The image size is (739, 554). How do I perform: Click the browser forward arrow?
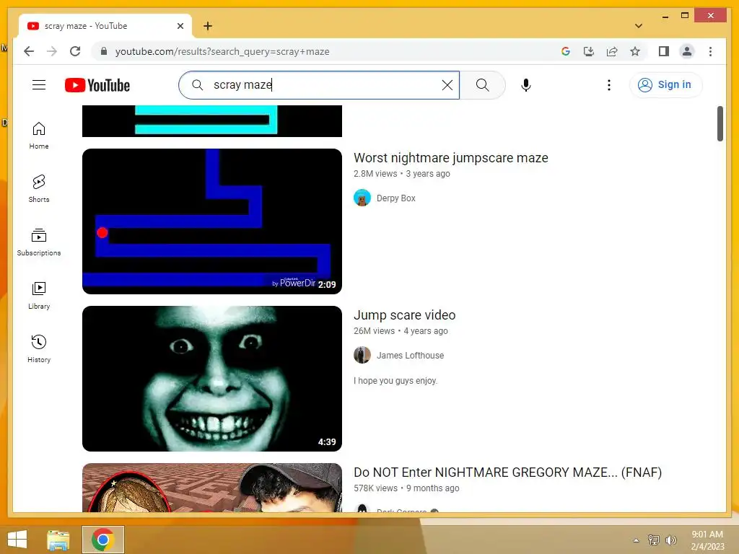click(x=52, y=51)
